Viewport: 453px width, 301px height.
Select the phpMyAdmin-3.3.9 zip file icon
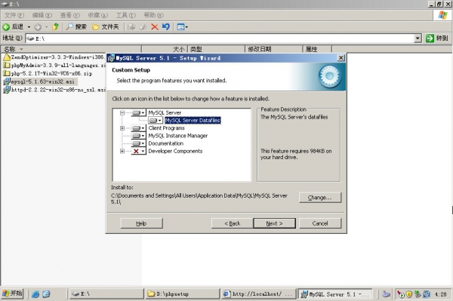coord(6,65)
